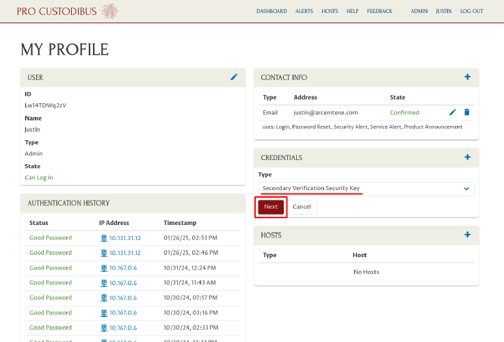Go to the Admin section
The width and height of the screenshot is (504, 342).
pyautogui.click(x=419, y=11)
